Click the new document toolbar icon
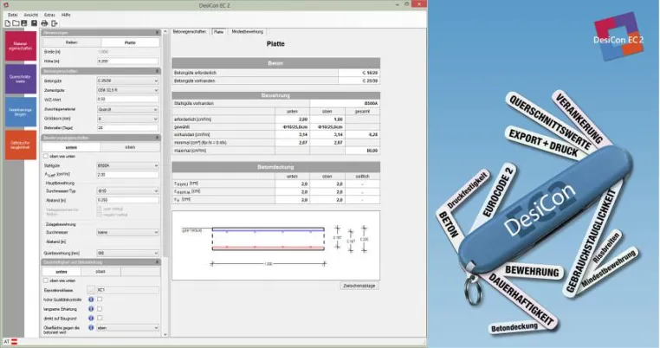Image resolution: width=660 pixels, height=348 pixels. point(8,23)
